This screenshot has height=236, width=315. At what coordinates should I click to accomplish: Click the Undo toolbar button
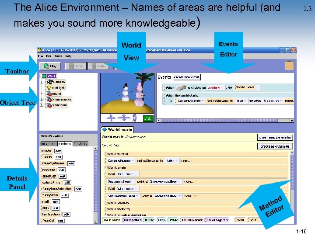(x=76, y=66)
